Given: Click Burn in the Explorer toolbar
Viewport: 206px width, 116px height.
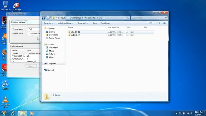Looking at the screenshot, I should tap(95, 23).
